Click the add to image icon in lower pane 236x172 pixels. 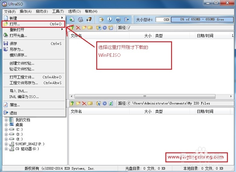pos(99,104)
